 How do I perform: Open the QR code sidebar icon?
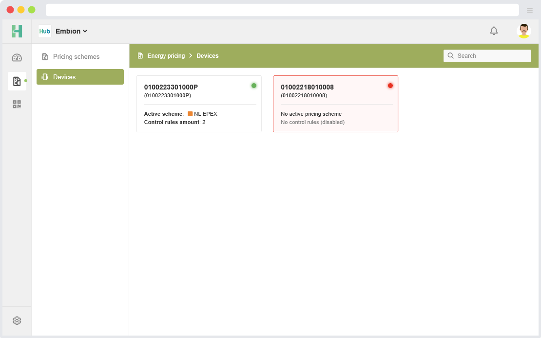[x=17, y=104]
